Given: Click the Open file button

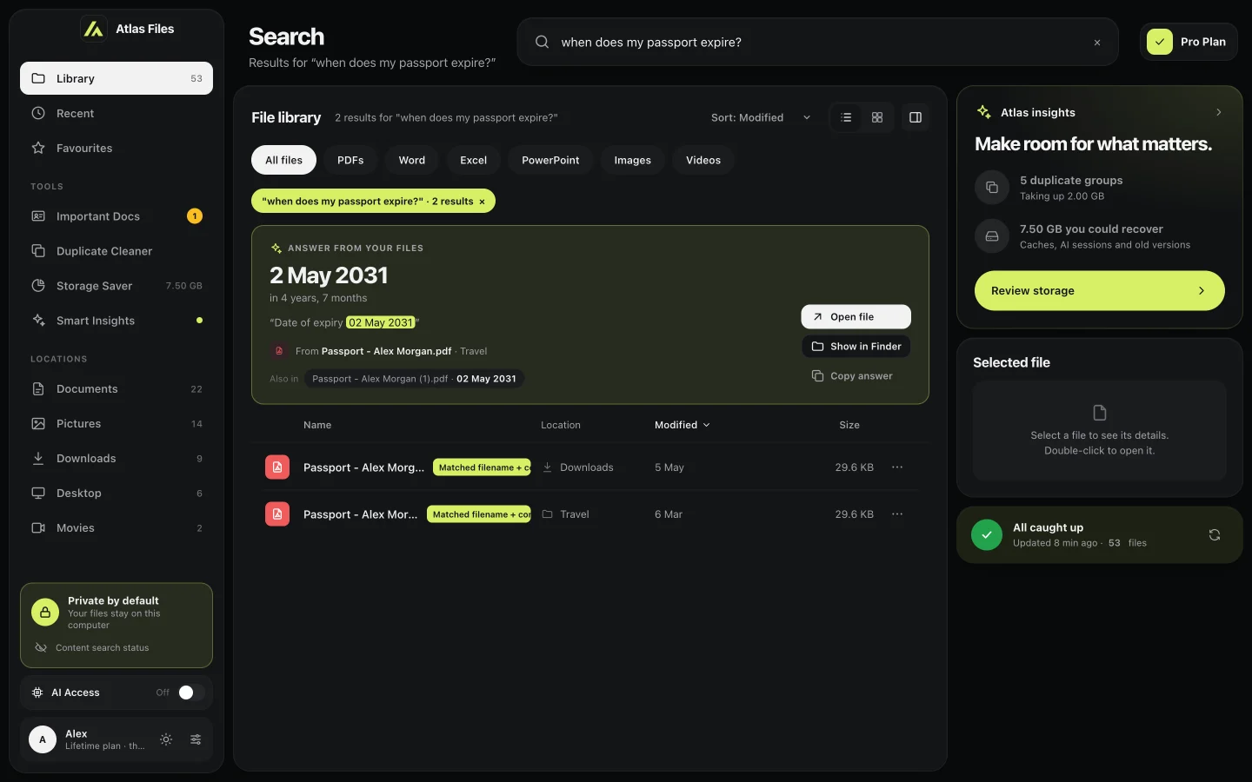Looking at the screenshot, I should pos(856,317).
